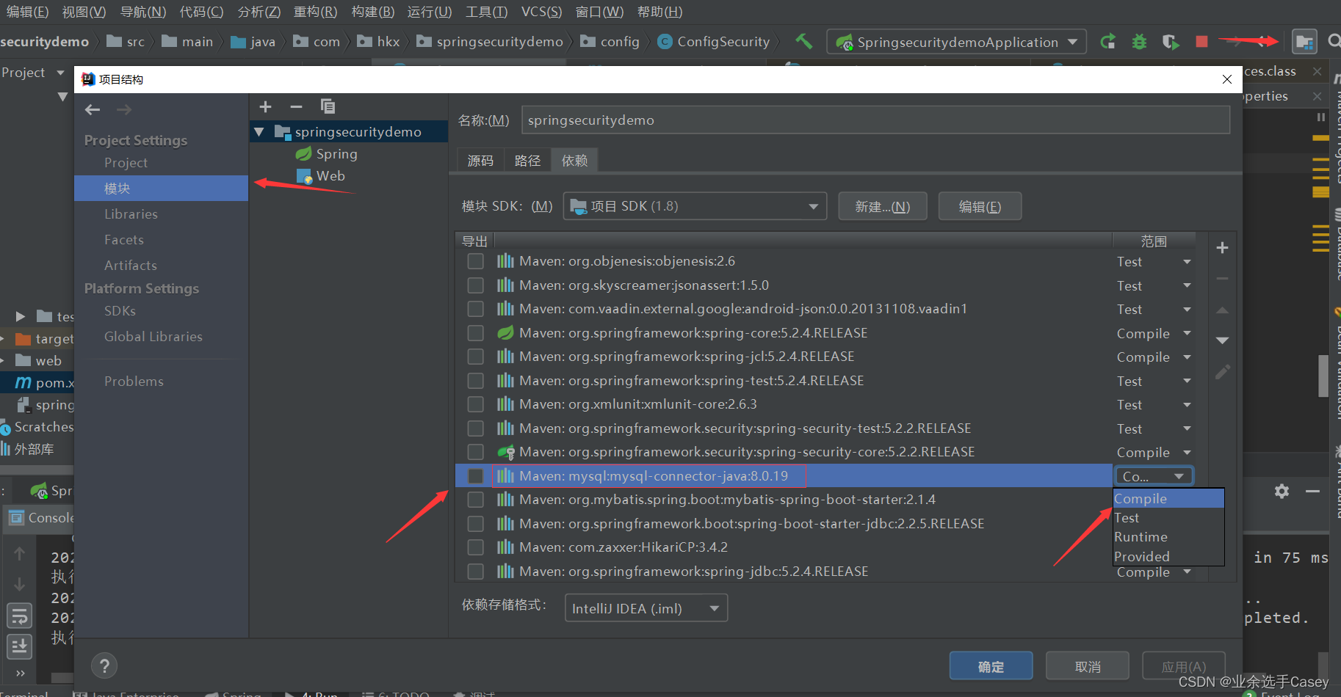Screen dimensions: 1341x697
Task: Click the 编辑(E) SDK button
Action: point(980,207)
